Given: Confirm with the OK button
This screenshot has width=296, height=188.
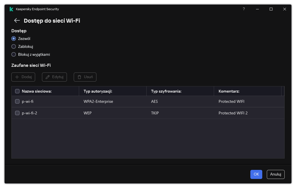Looking at the screenshot, I should click(256, 174).
